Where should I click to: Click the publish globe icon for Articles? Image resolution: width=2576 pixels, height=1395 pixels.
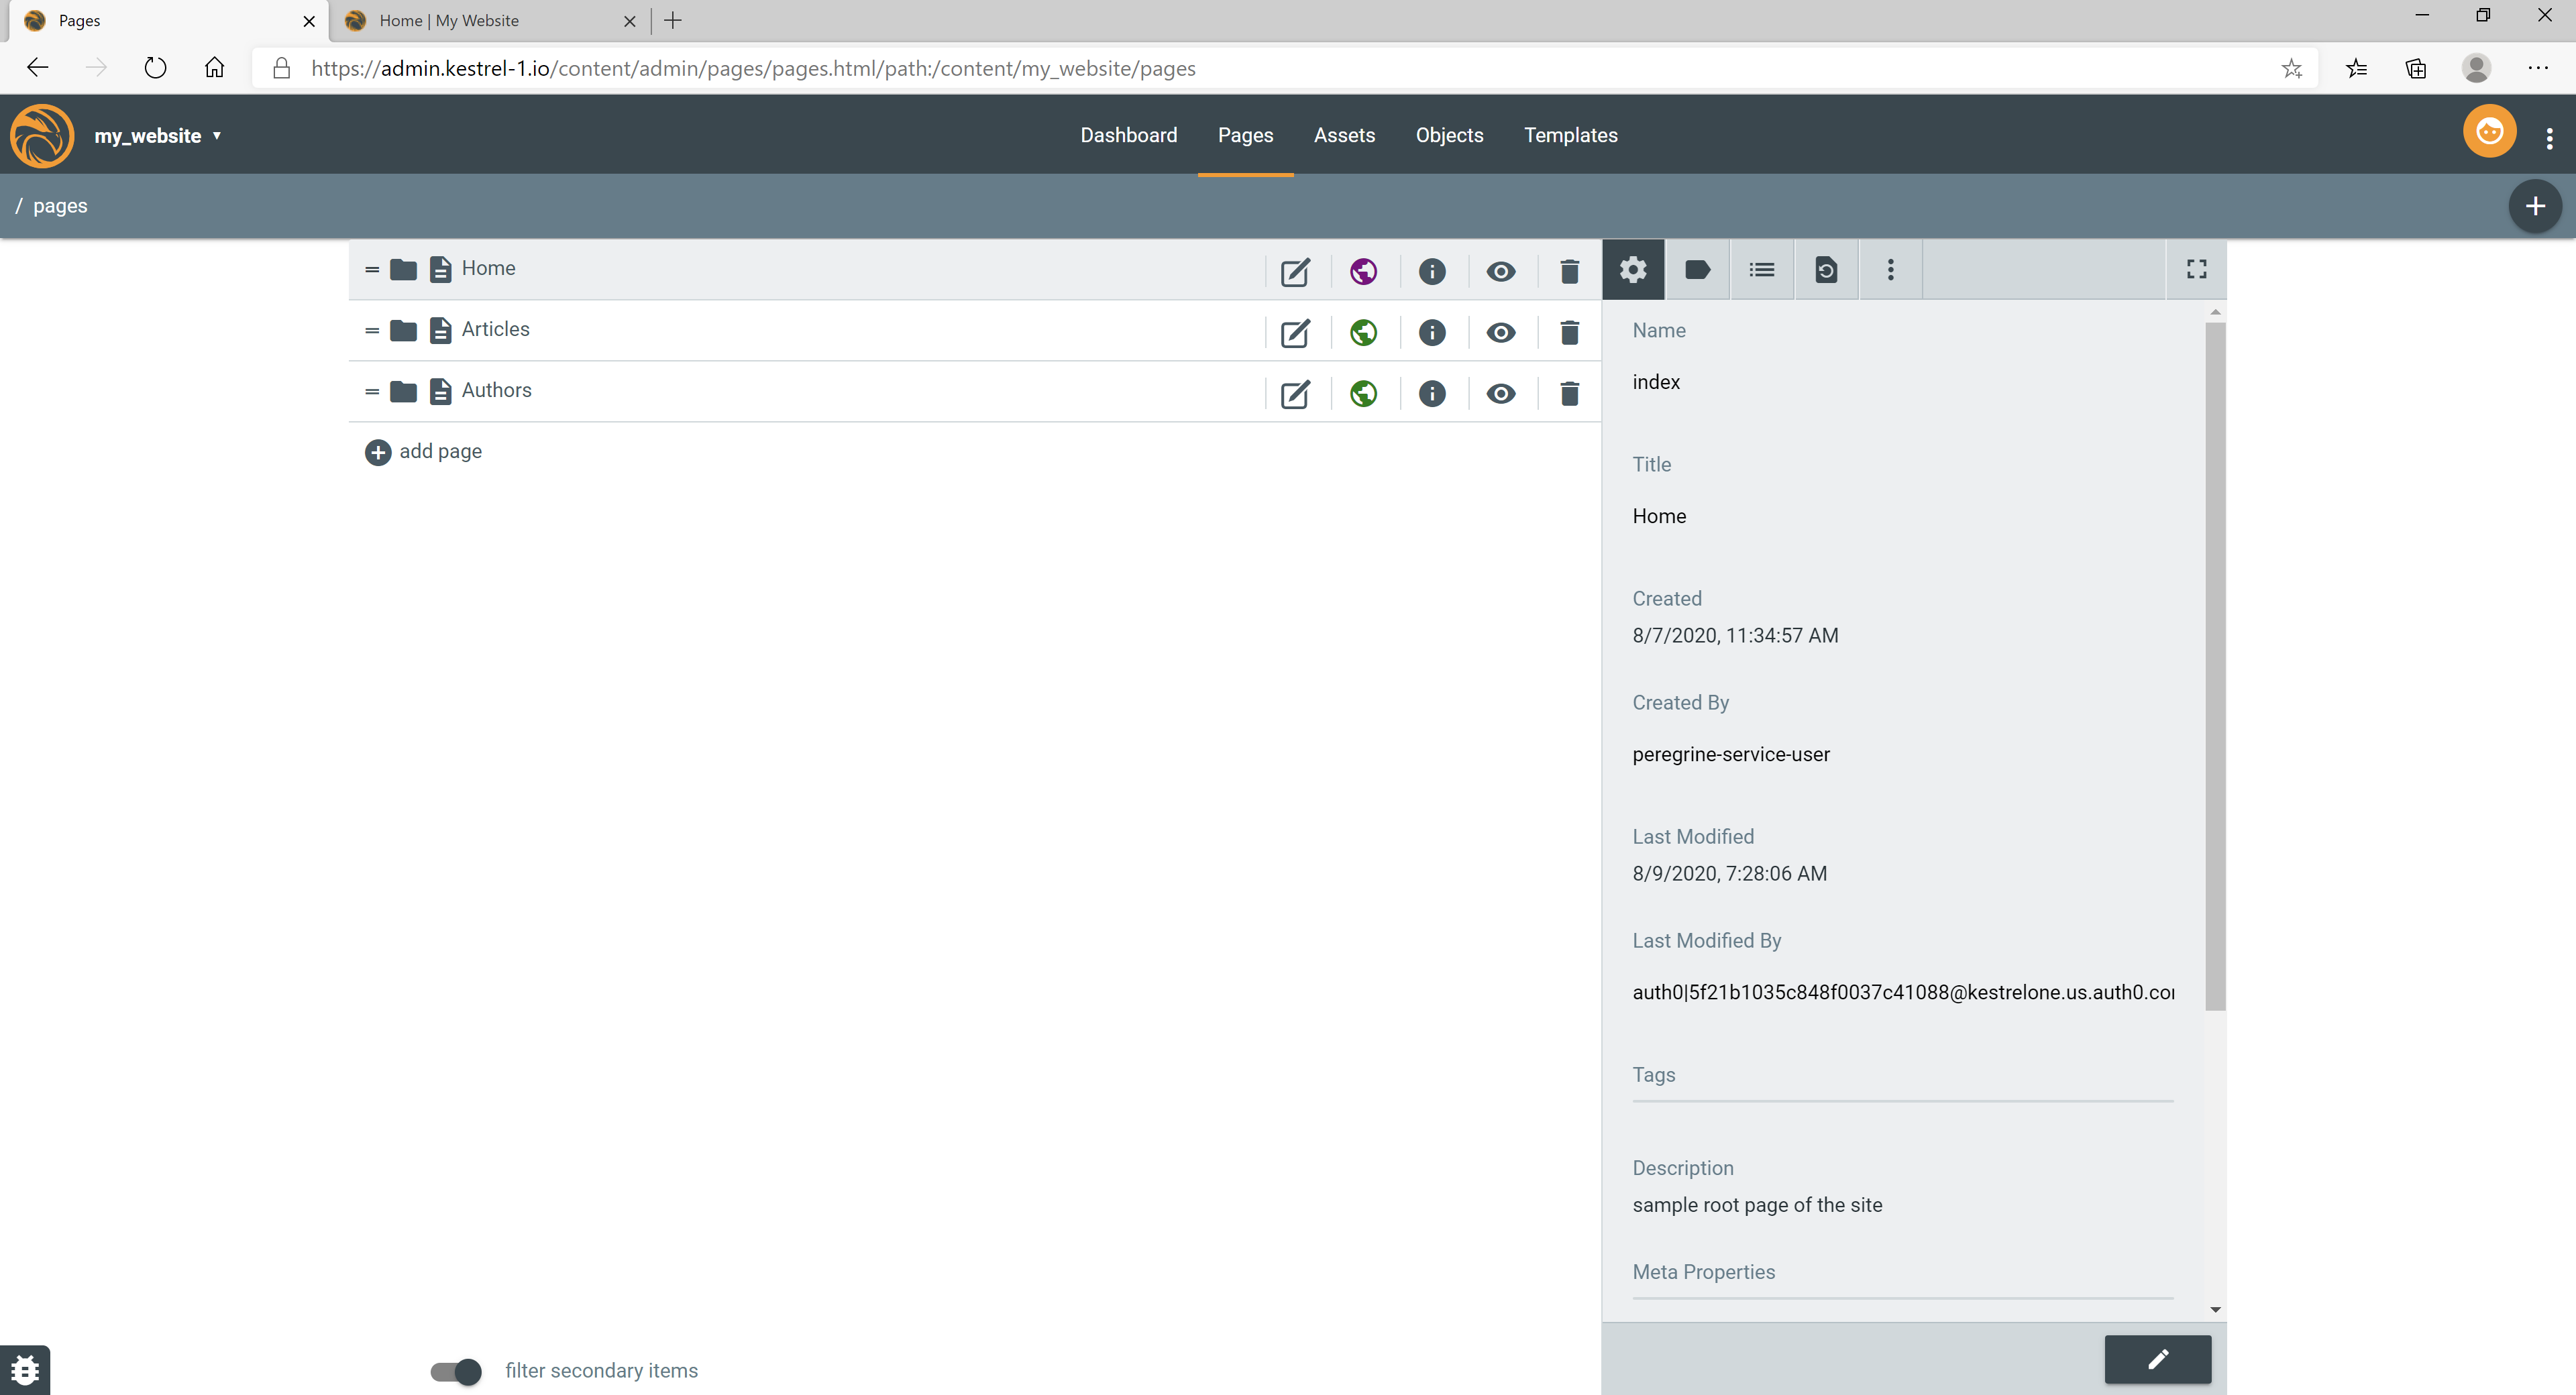[1363, 332]
